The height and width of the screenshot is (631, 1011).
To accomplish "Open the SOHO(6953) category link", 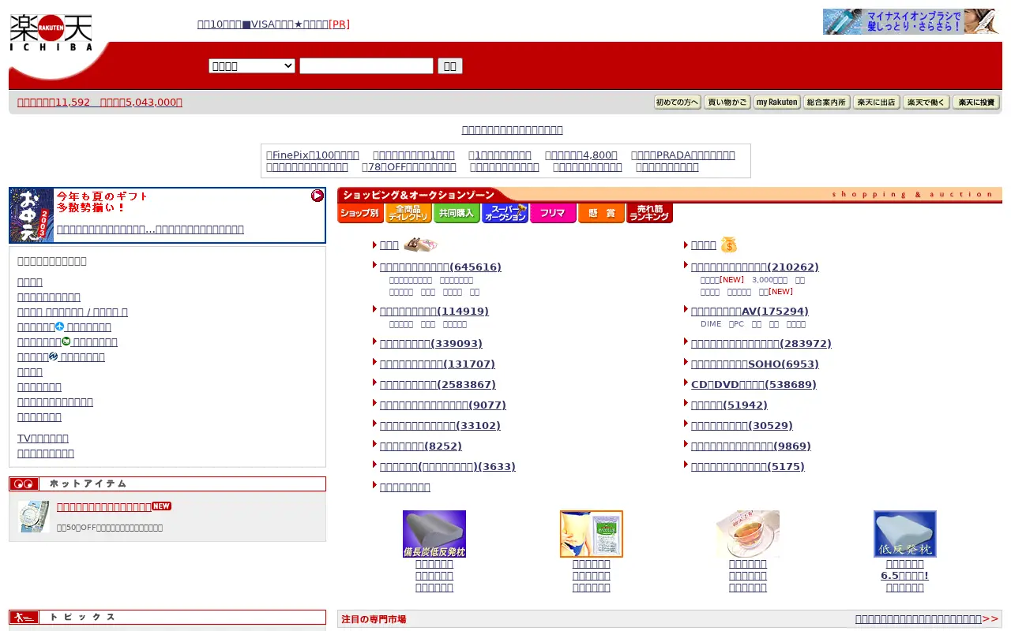I will click(755, 364).
